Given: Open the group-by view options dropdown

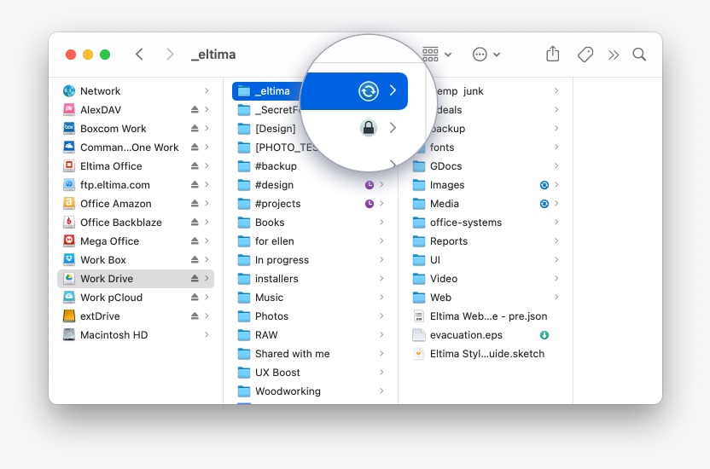Looking at the screenshot, I should pos(437,55).
